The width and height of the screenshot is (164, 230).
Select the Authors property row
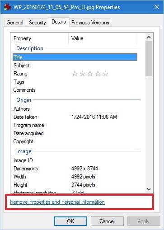pyautogui.click(x=75, y=109)
